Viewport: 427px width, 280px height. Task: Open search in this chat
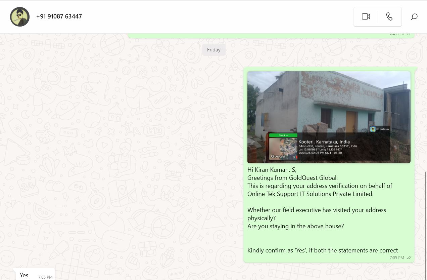tap(414, 16)
